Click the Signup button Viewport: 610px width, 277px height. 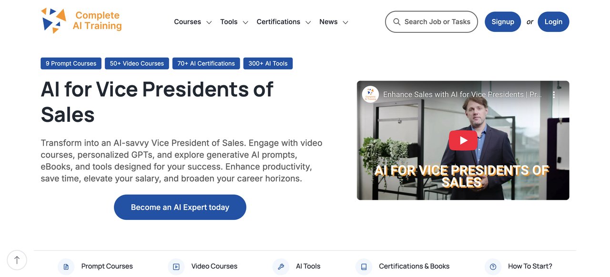pyautogui.click(x=503, y=22)
